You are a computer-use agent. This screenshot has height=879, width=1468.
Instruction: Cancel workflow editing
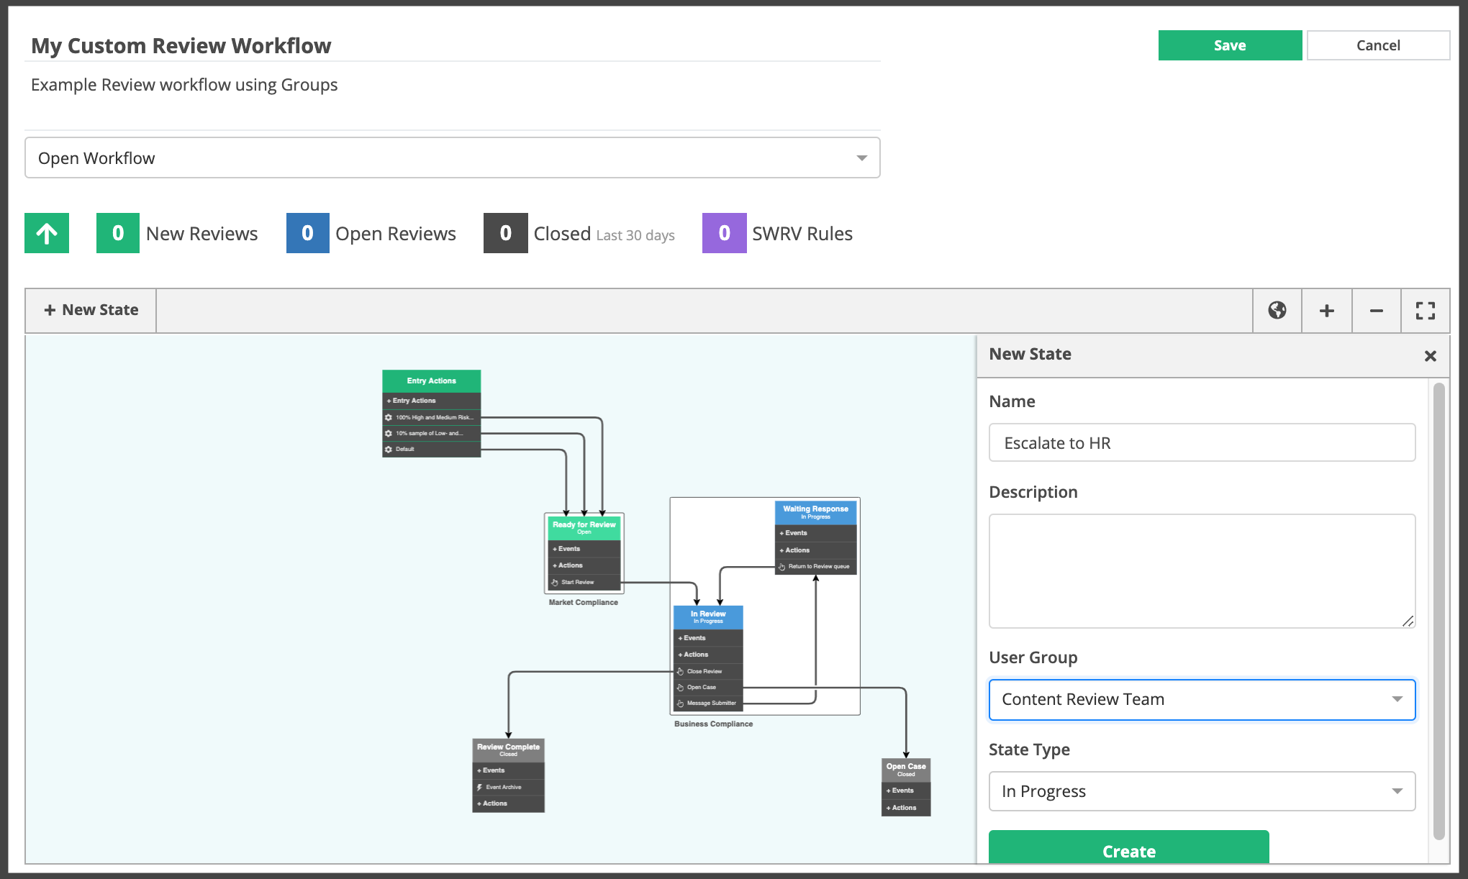coord(1378,45)
